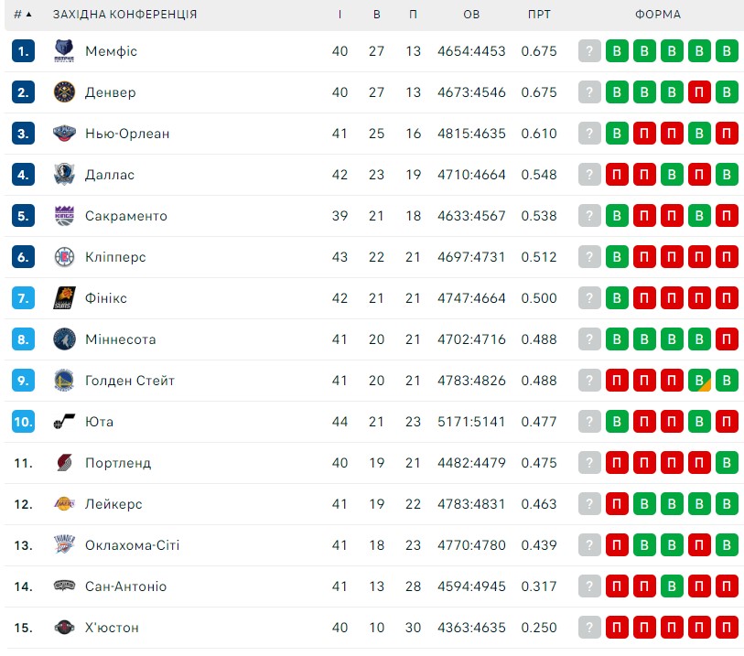
Task: Open the New Orleans Pelicans logo
Action: pyautogui.click(x=64, y=134)
